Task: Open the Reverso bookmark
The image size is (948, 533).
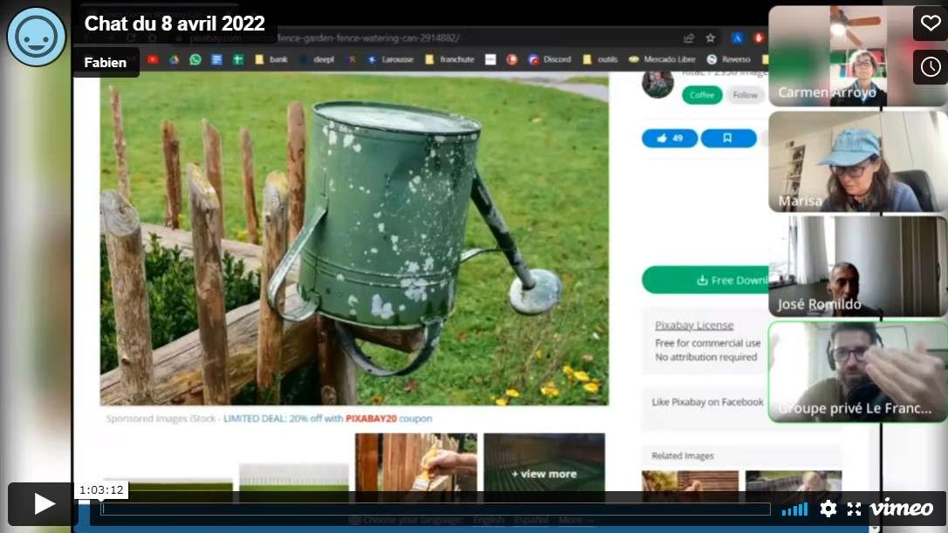Action: click(x=729, y=59)
